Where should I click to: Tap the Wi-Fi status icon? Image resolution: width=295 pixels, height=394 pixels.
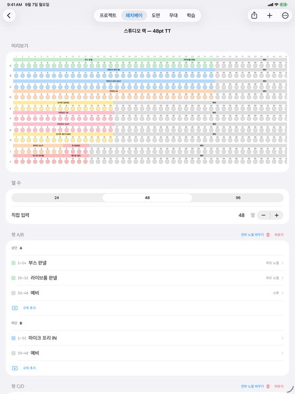click(x=276, y=5)
